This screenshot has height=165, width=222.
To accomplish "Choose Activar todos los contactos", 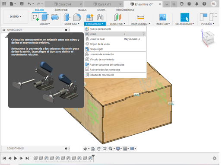I will point(115,70).
